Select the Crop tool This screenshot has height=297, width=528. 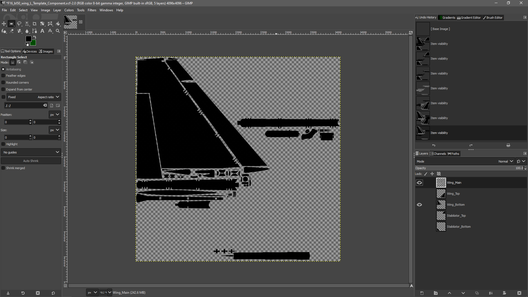tap(35, 24)
